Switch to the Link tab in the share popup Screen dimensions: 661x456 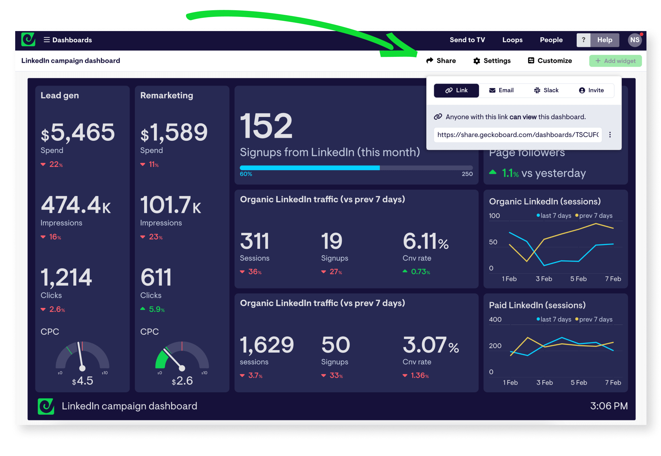point(456,90)
